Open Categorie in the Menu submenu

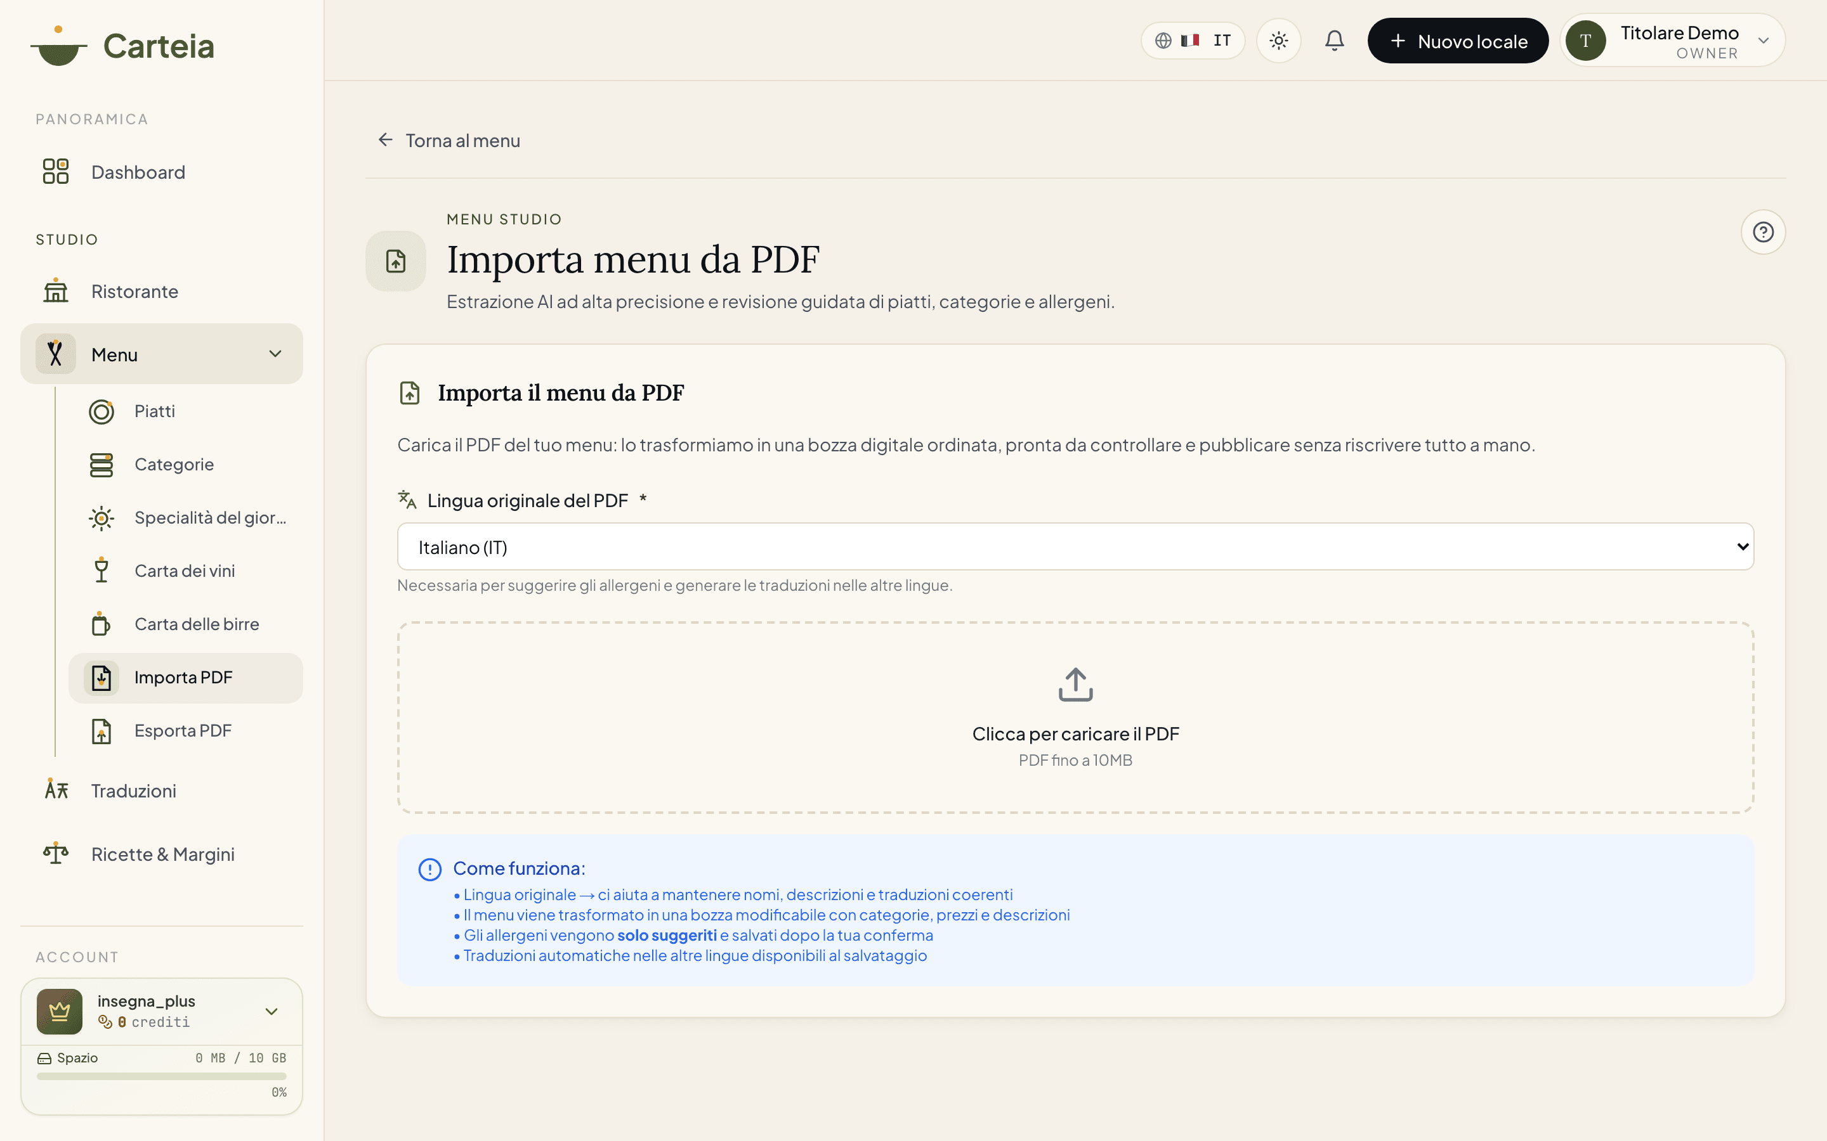pyautogui.click(x=186, y=464)
